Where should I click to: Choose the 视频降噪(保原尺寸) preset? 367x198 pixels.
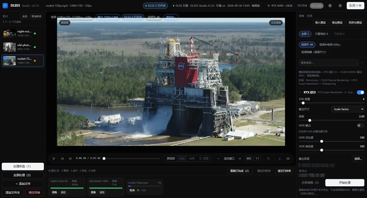[314, 52]
